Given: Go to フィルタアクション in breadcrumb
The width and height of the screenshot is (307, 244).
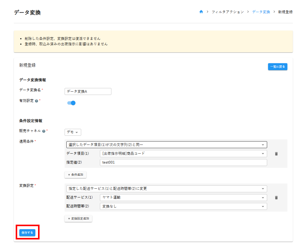Looking at the screenshot, I should (228, 12).
